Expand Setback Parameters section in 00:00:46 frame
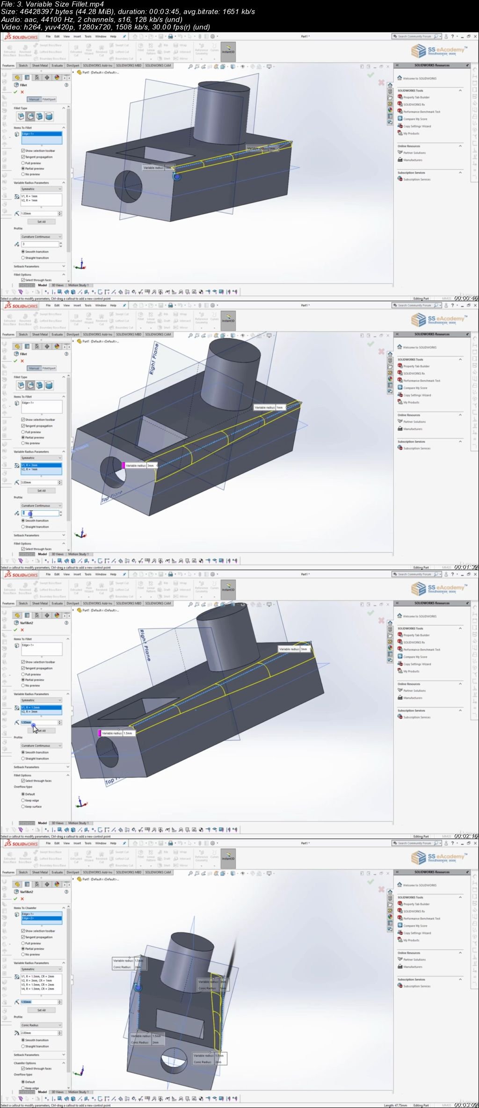 click(64, 267)
